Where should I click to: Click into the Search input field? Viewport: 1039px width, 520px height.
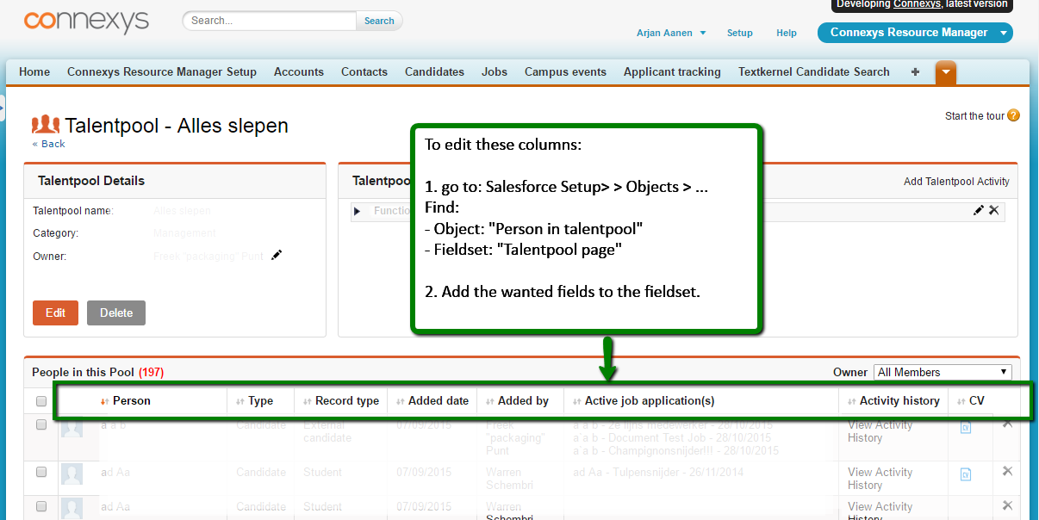click(x=270, y=21)
